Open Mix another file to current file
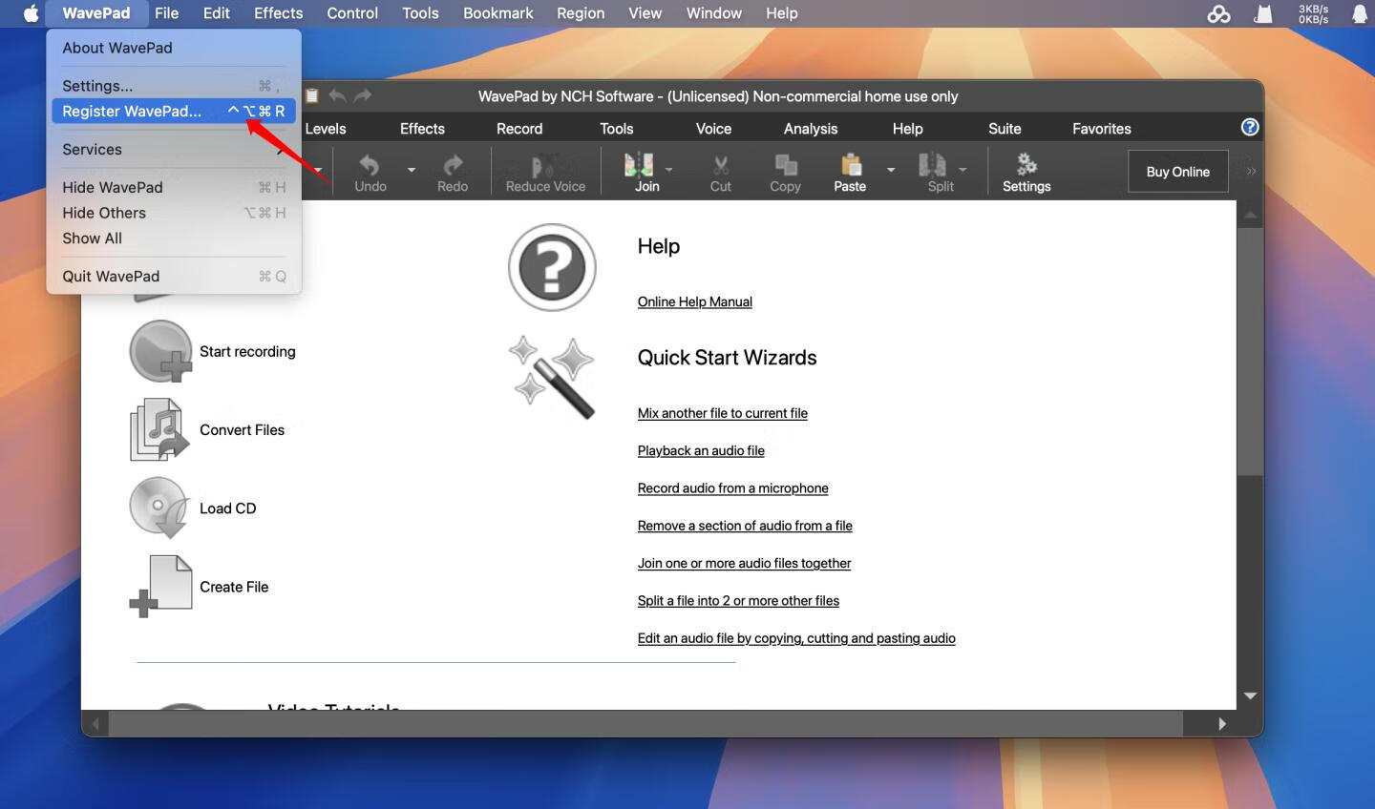This screenshot has width=1375, height=809. point(723,413)
